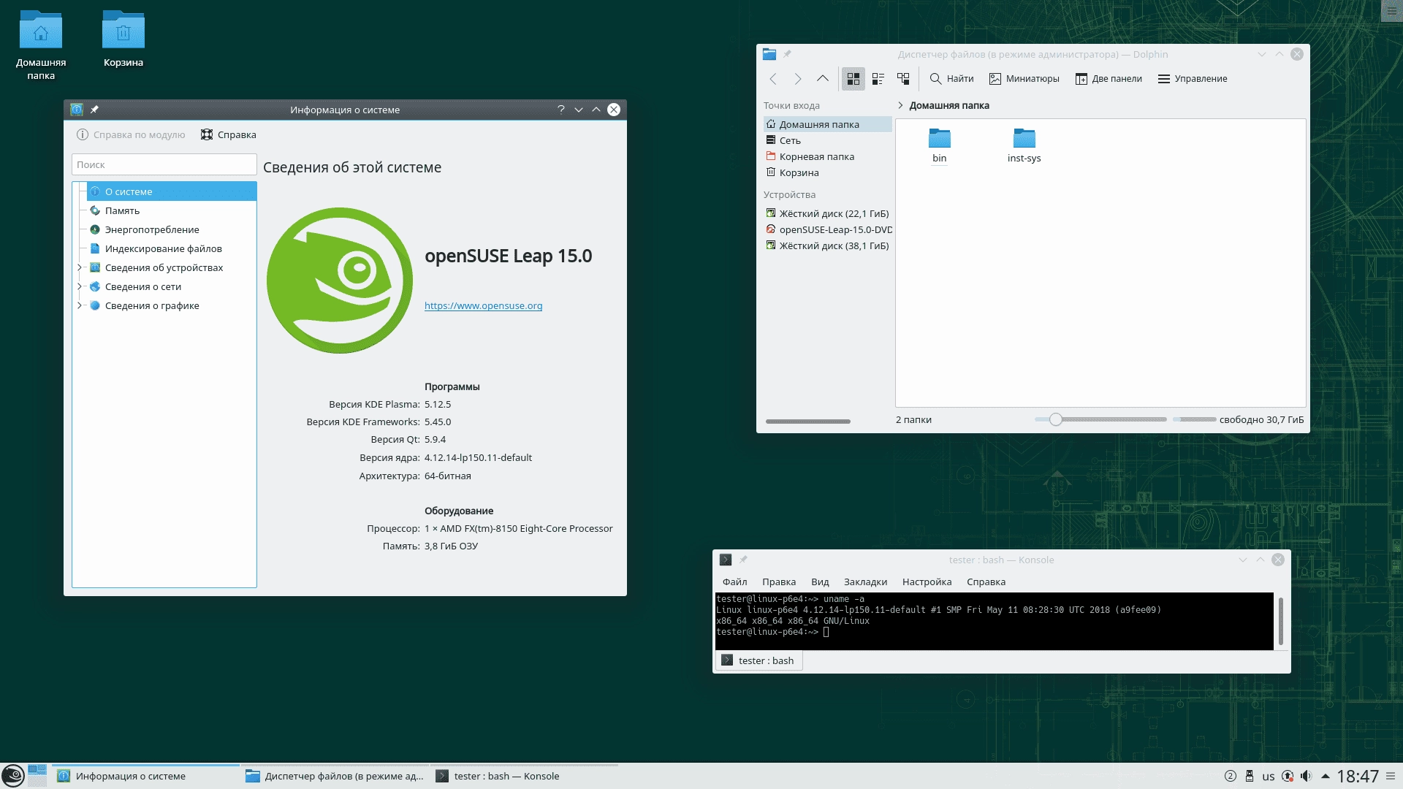Select Сеть in Dolphin places
1403x789 pixels.
click(827, 140)
